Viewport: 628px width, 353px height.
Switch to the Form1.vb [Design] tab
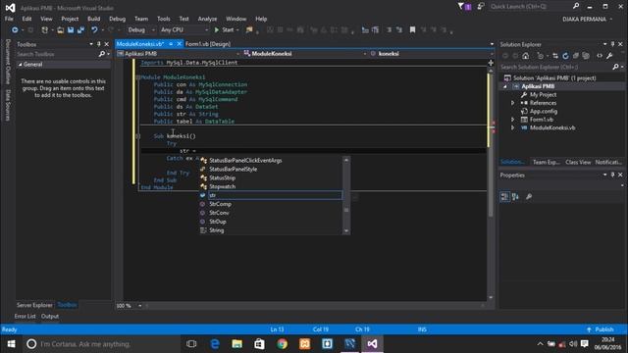[208, 44]
